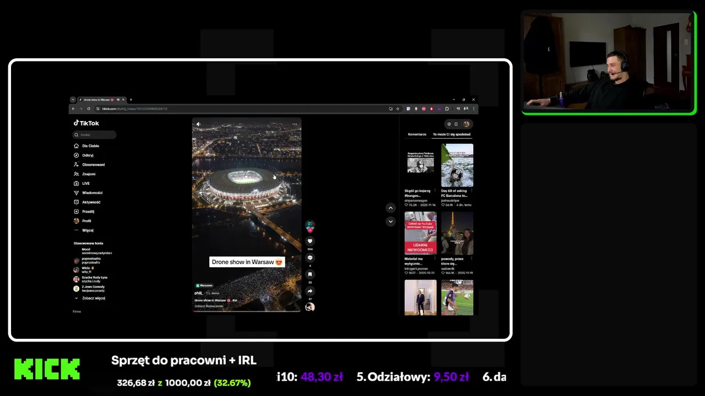Bookmark the video to favorites
The height and width of the screenshot is (396, 705).
click(310, 274)
